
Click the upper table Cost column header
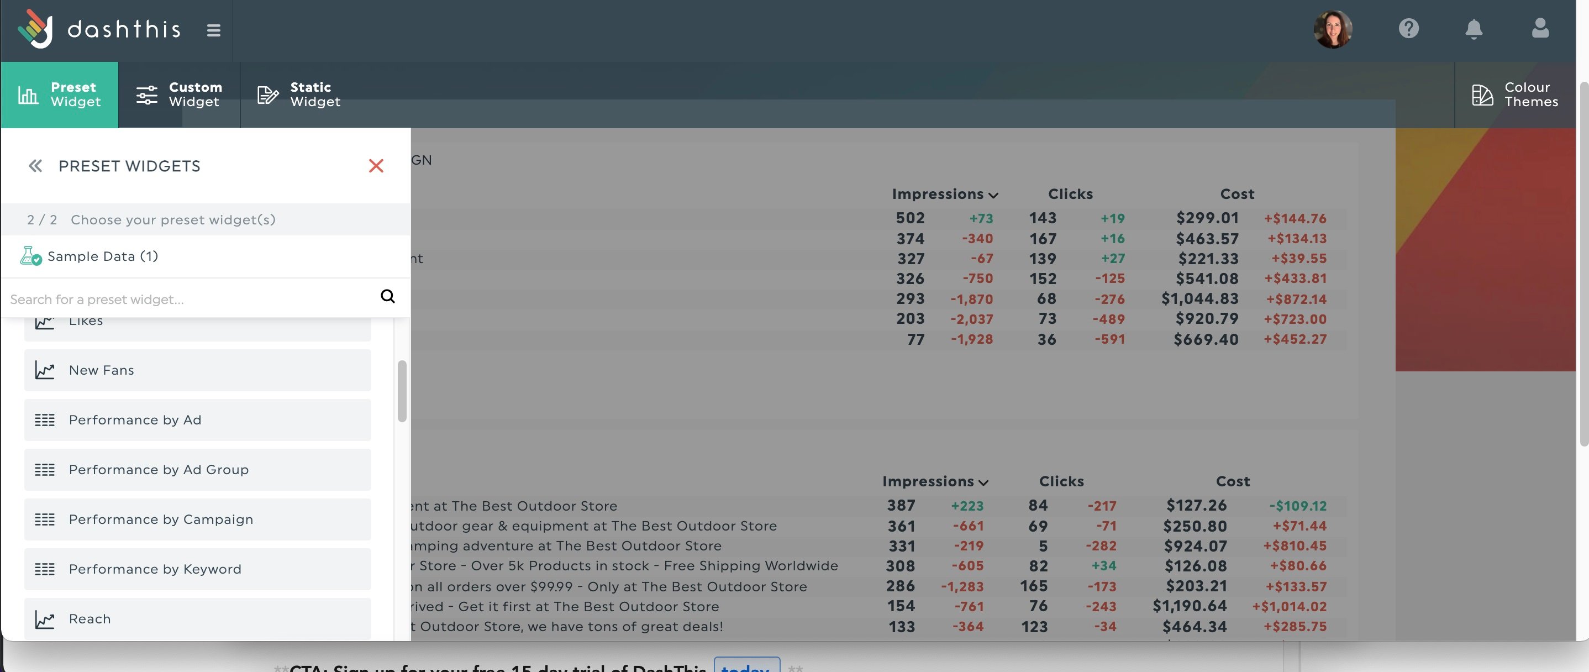click(x=1237, y=194)
